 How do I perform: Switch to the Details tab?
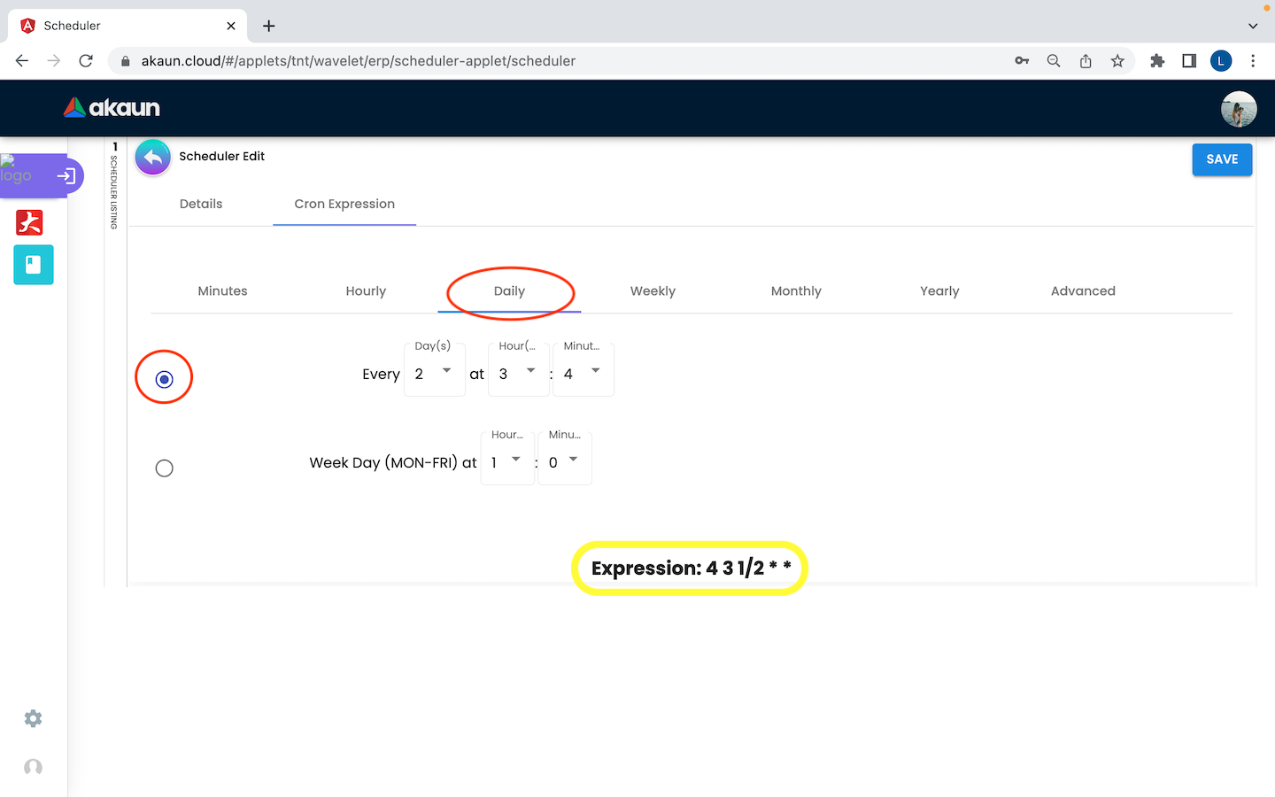201,204
